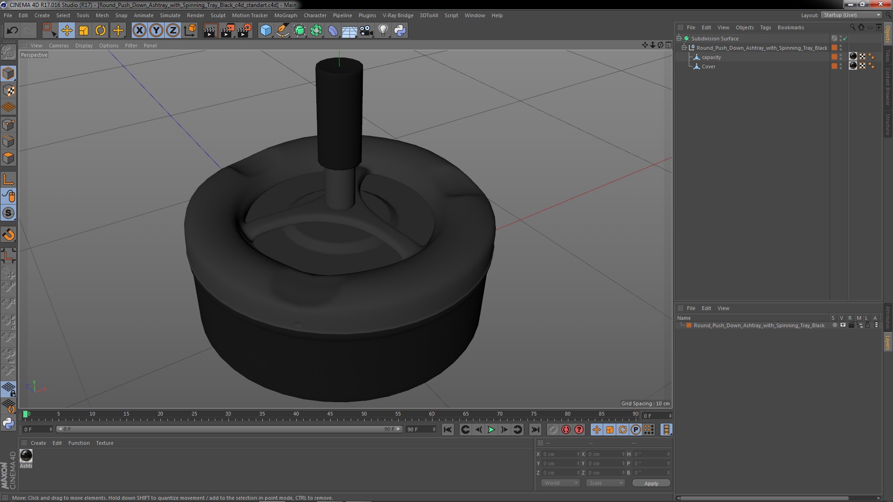The height and width of the screenshot is (502, 893).
Task: Click the green subdivision generator icon
Action: tap(300, 31)
